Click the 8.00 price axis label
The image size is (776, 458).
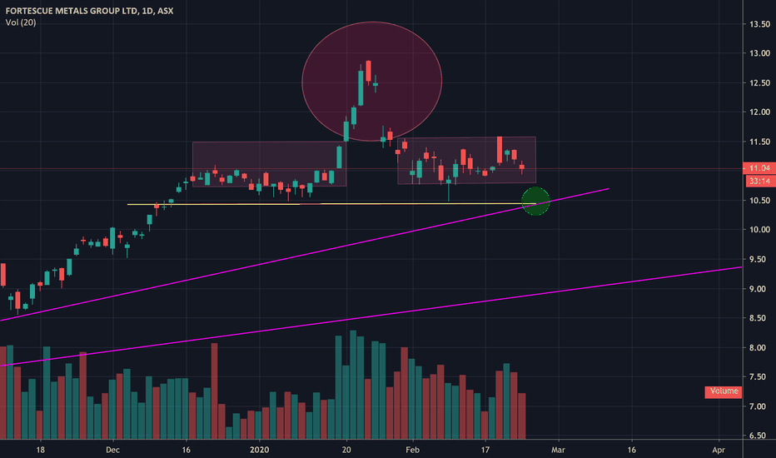pyautogui.click(x=759, y=348)
